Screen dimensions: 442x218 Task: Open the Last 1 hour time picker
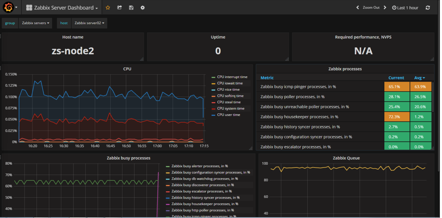click(405, 8)
